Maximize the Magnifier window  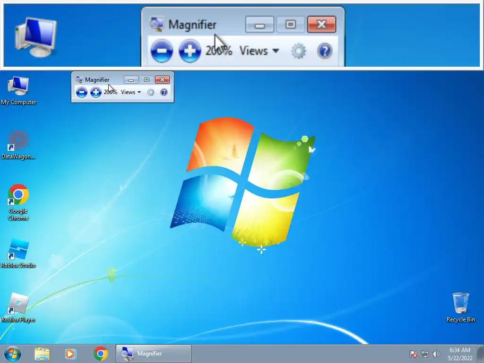tap(147, 79)
